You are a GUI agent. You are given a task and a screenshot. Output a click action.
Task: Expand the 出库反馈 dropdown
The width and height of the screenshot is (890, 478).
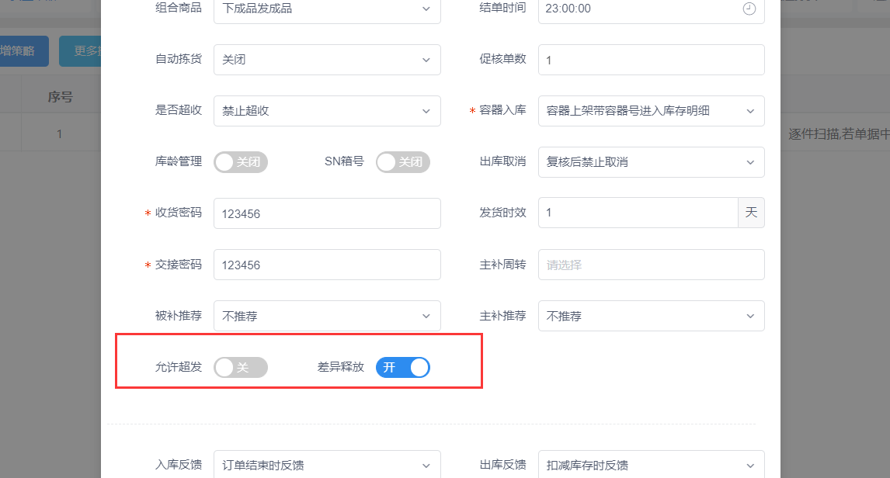pyautogui.click(x=651, y=464)
